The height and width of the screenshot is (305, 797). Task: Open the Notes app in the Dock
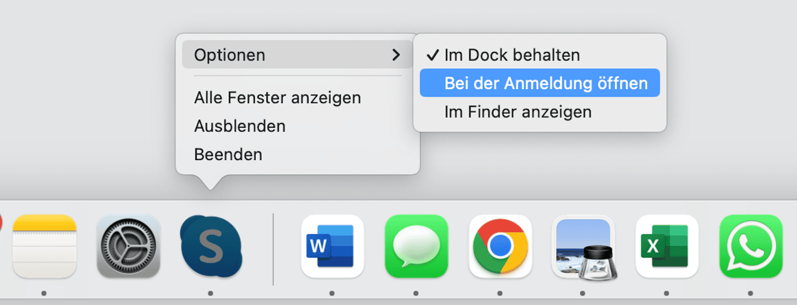tap(45, 246)
